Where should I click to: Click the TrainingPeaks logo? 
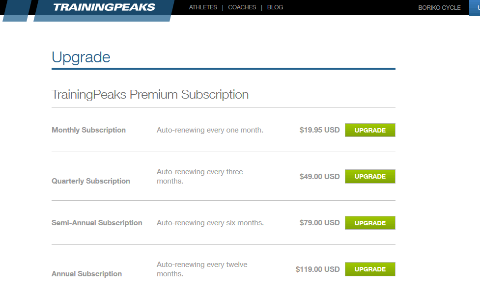[x=104, y=7]
